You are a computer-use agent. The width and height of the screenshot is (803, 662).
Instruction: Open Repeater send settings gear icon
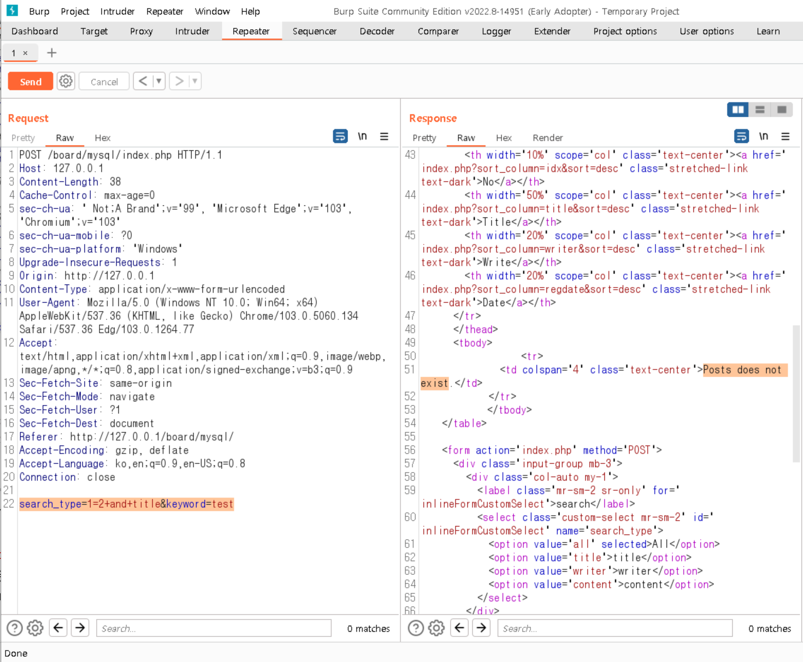[66, 81]
